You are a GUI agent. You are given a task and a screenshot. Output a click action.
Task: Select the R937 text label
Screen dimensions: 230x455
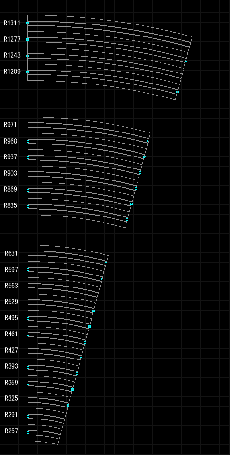pyautogui.click(x=11, y=157)
